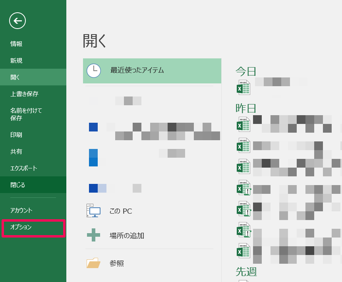Open オプション (Options) settings
Viewport: 342px width, 282px height.
(x=21, y=227)
